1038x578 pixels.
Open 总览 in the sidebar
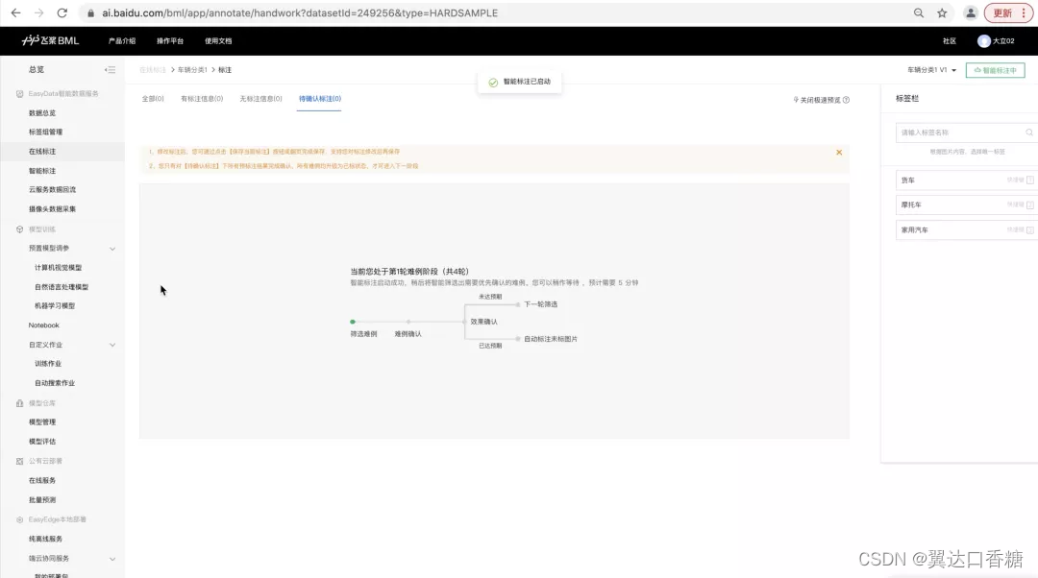coord(37,69)
